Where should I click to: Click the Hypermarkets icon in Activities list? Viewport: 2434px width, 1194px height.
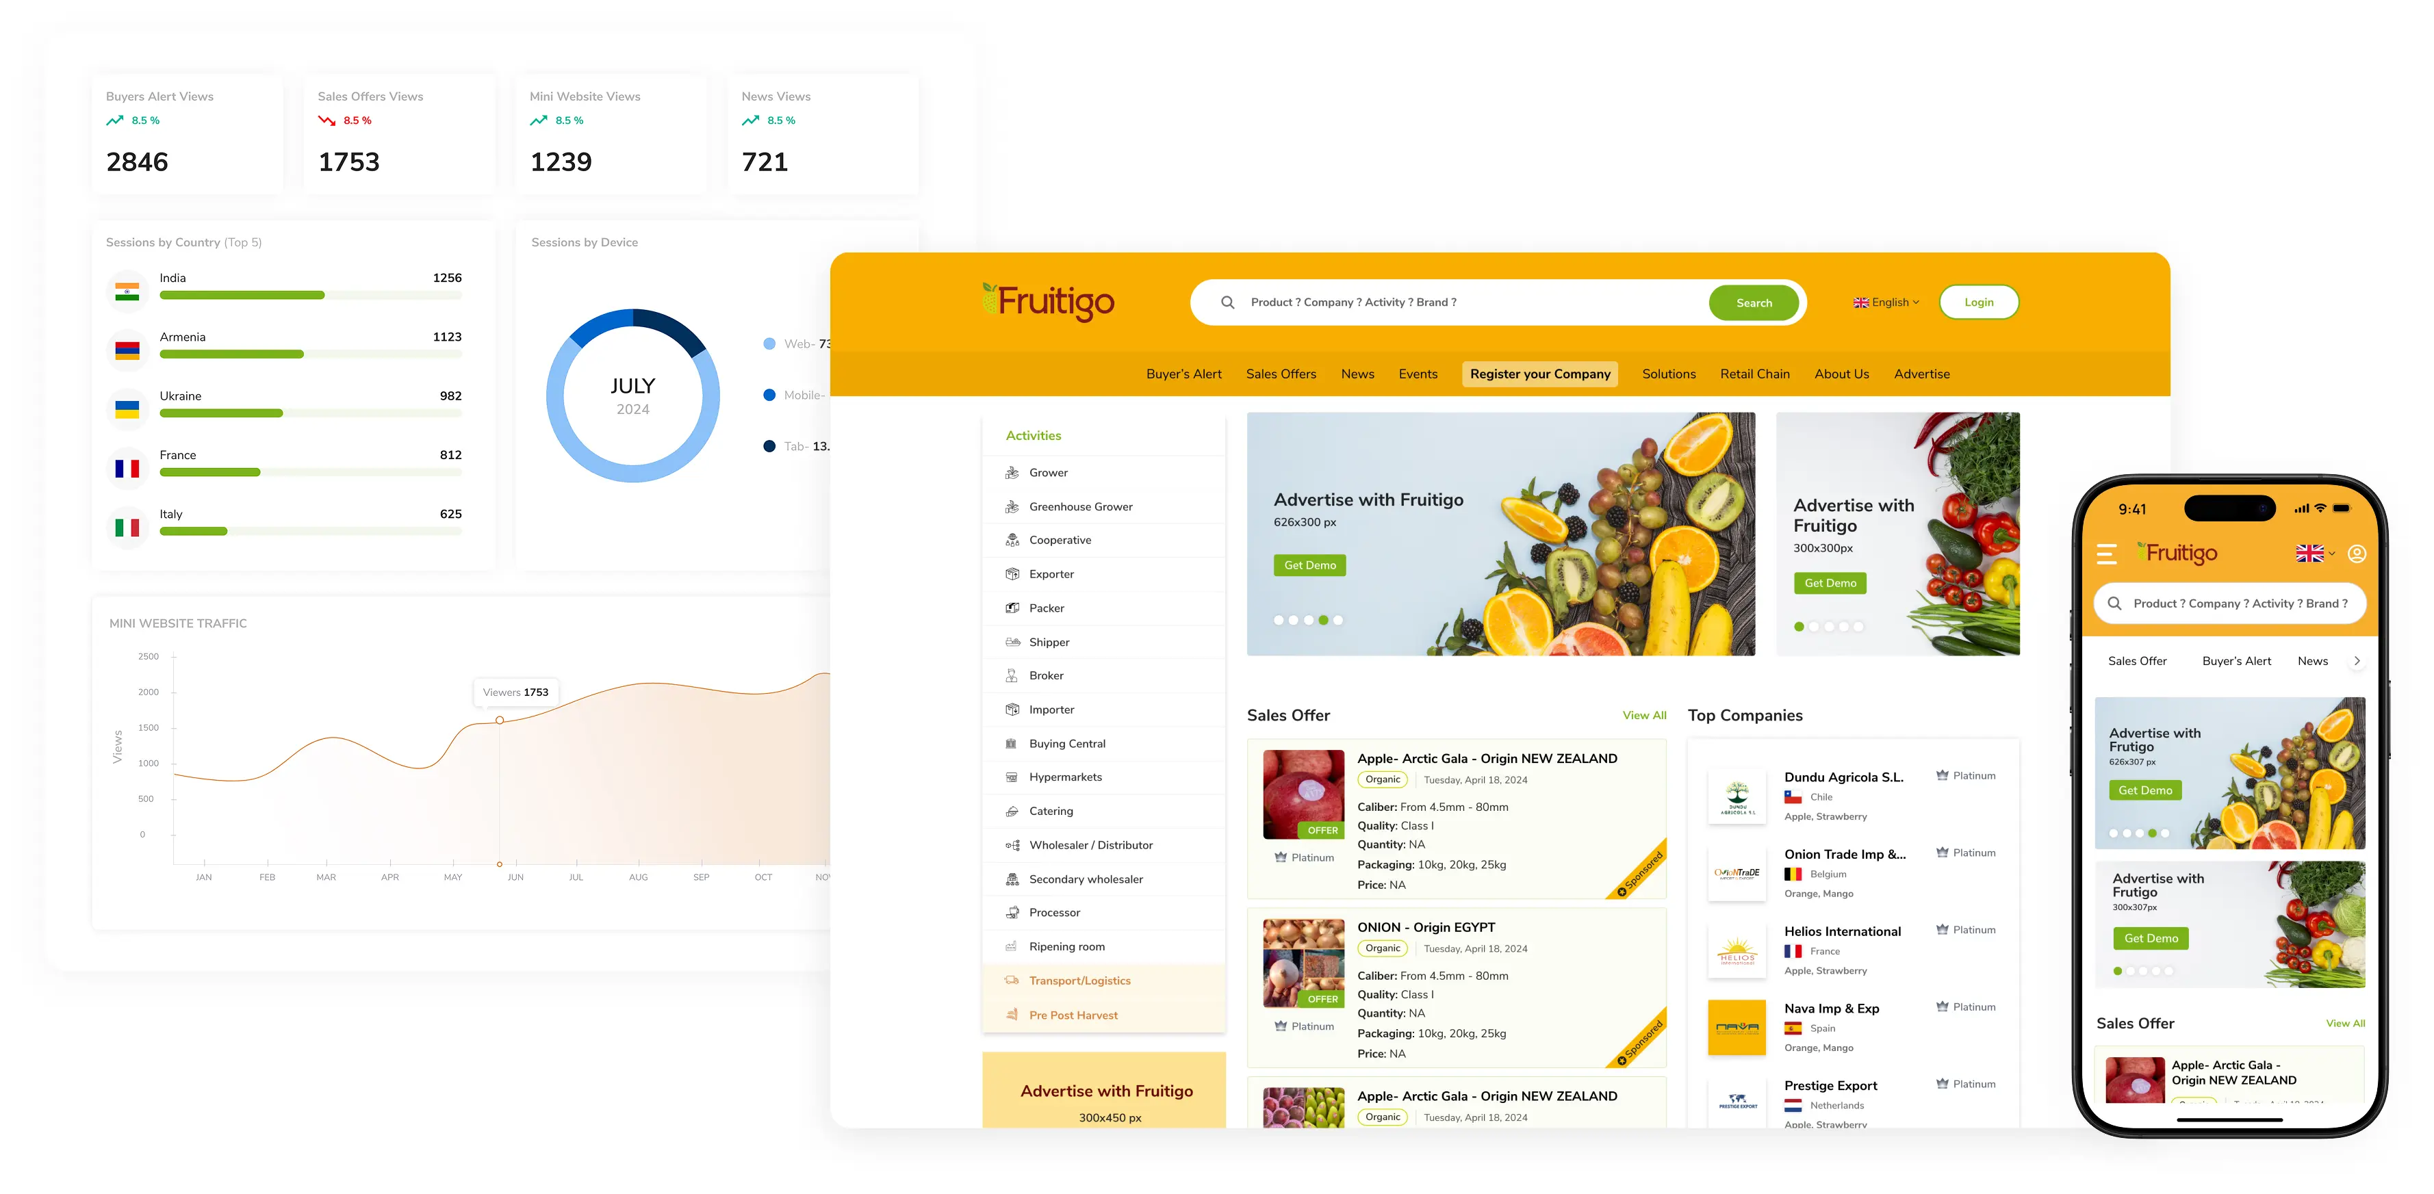point(1012,777)
